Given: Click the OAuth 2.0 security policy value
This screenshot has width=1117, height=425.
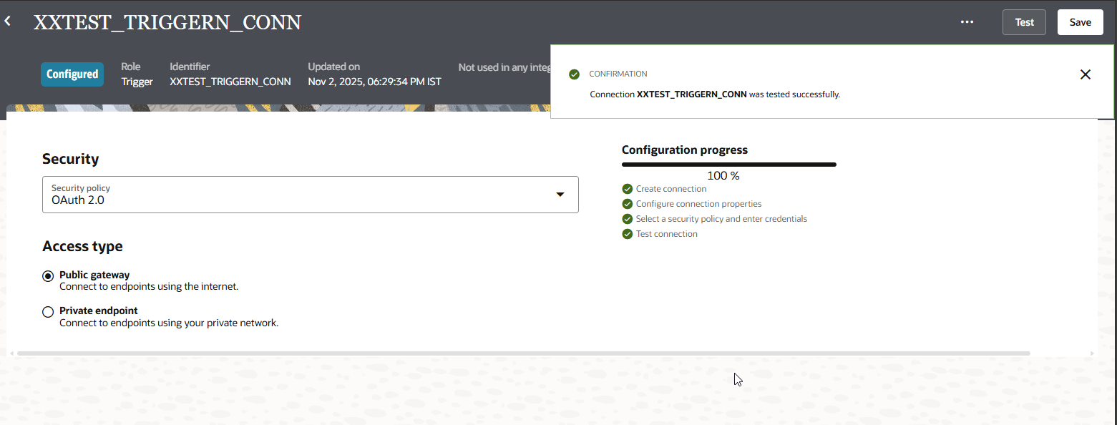Looking at the screenshot, I should (x=78, y=200).
